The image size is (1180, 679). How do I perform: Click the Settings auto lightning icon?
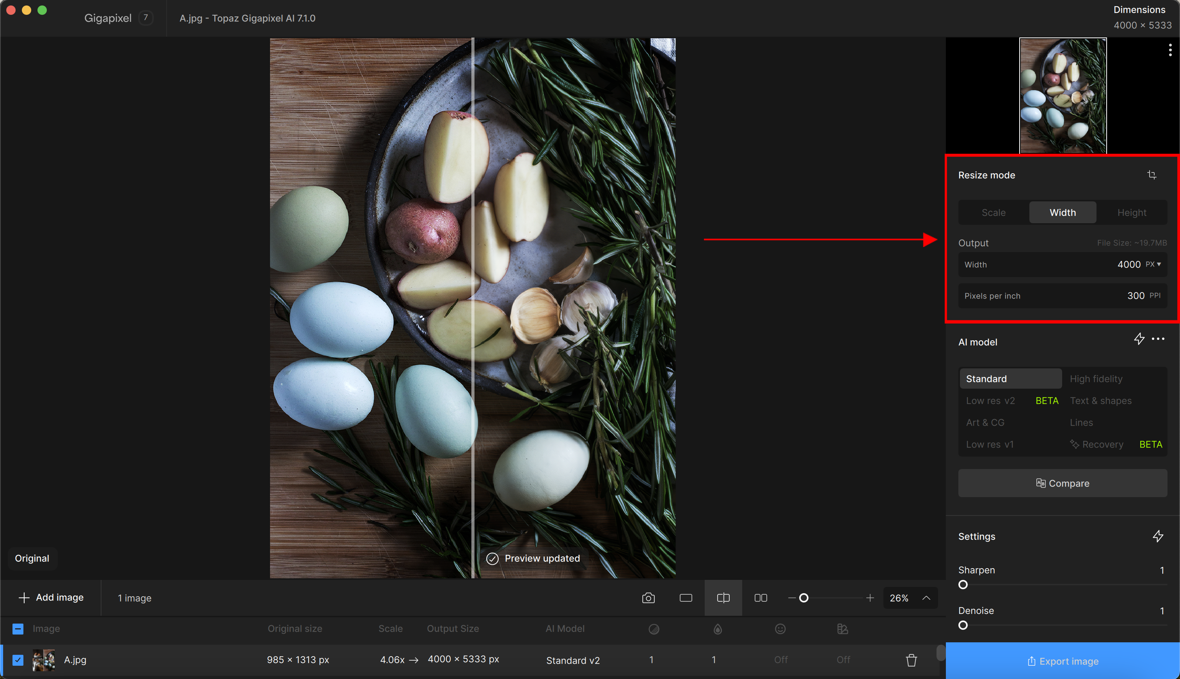point(1158,536)
